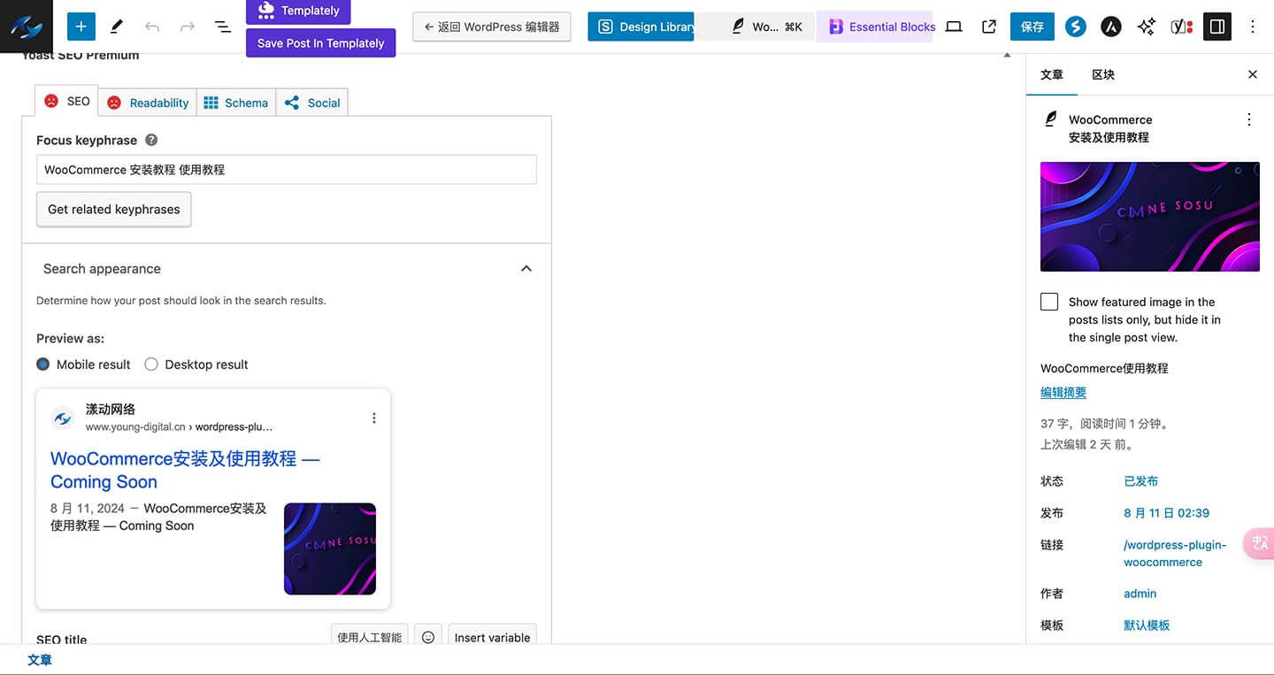
Task: Click 返回 WordPress 编辑器 button
Action: point(492,27)
